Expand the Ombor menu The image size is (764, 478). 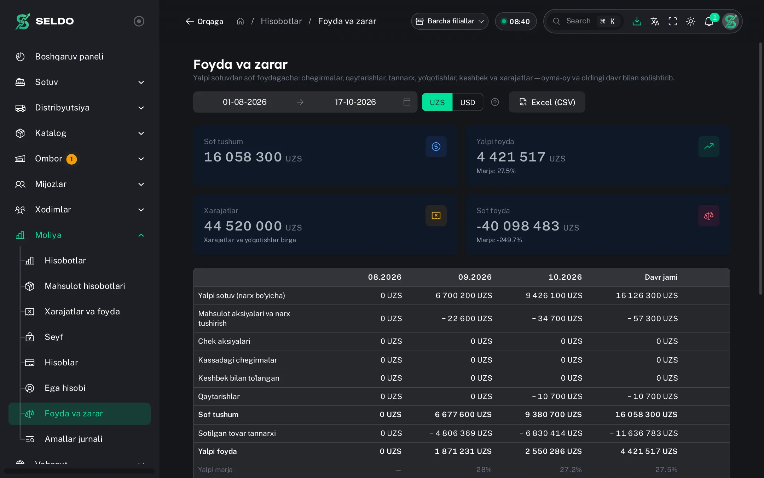pyautogui.click(x=80, y=159)
